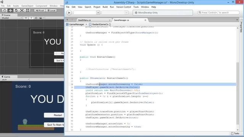Open MonoDevelop Version Control menu
Screen dimensions: 244x137
click(124, 7)
